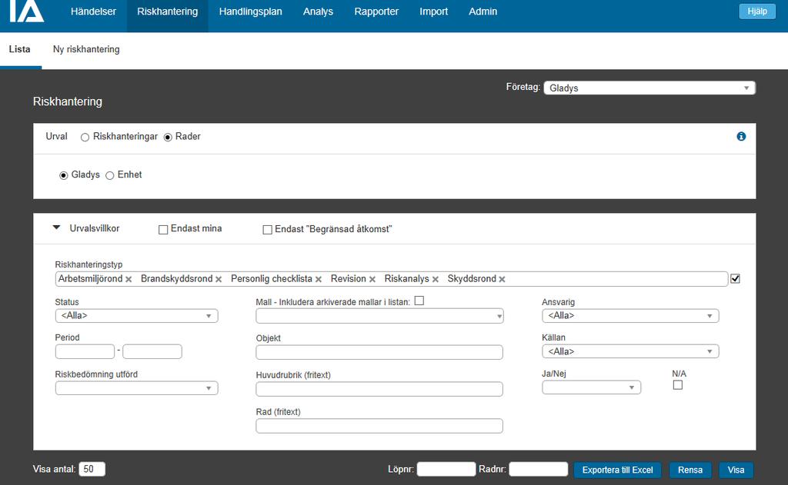Select the Riskhanteringar radio button

pos(85,137)
